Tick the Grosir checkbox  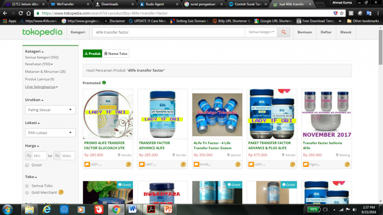pos(27,165)
